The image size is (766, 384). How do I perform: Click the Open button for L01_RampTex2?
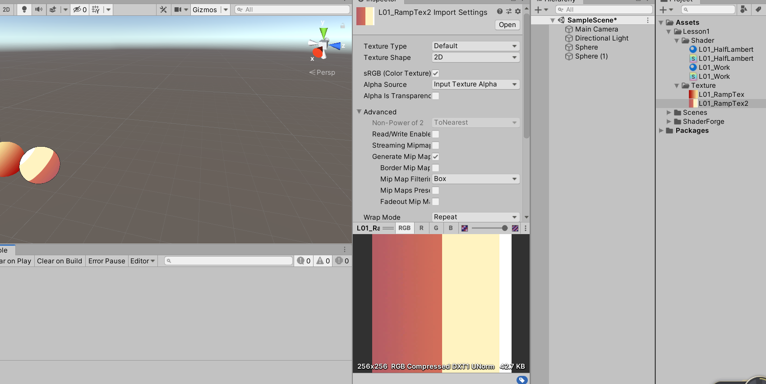[x=507, y=25]
